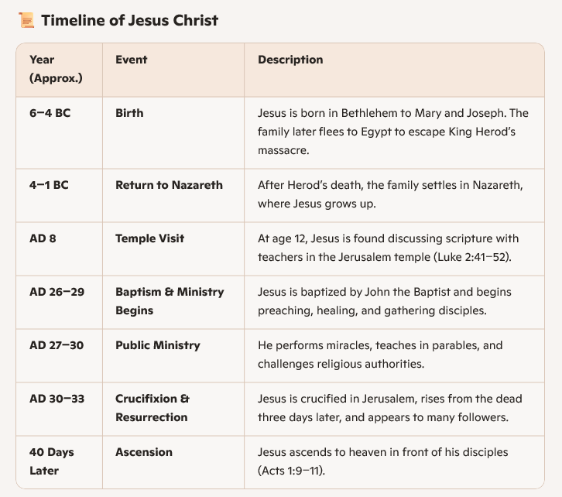
Task: Click the 'Return to Nazareth' event cell
Action: click(169, 185)
